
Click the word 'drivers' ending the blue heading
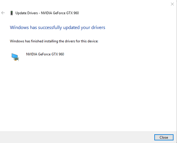click(x=98, y=28)
